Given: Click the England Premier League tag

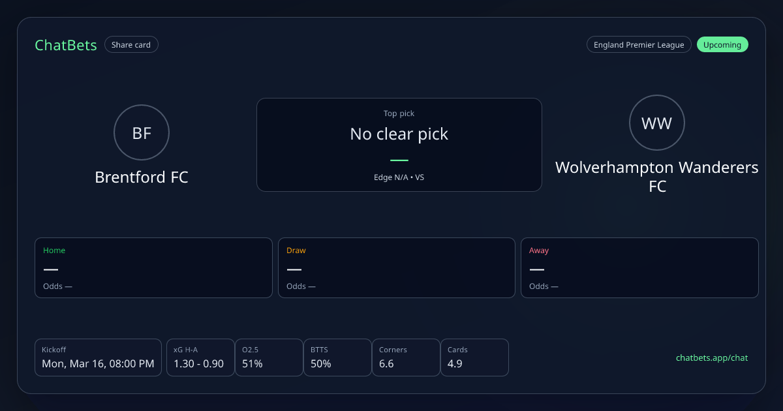Looking at the screenshot, I should 639,45.
